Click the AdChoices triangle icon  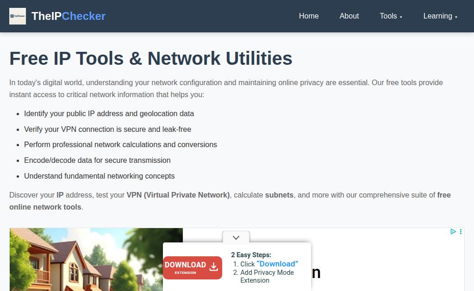(x=453, y=232)
